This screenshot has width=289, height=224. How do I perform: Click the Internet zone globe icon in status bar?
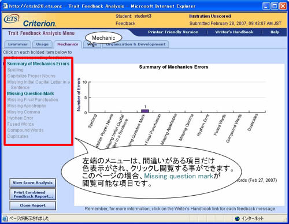pos(238,219)
